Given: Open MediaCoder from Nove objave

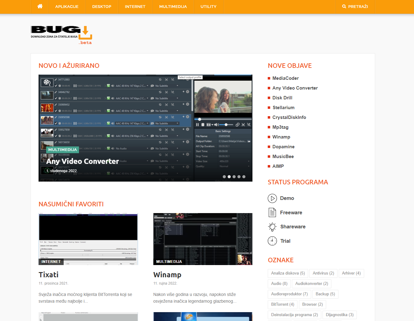Looking at the screenshot, I should click(285, 78).
